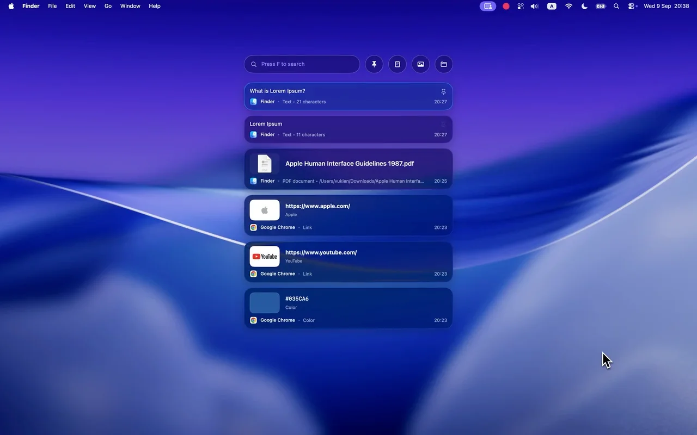Pin the 'What is Lorem Ipsum?' clip
The width and height of the screenshot is (697, 435).
[x=443, y=91]
